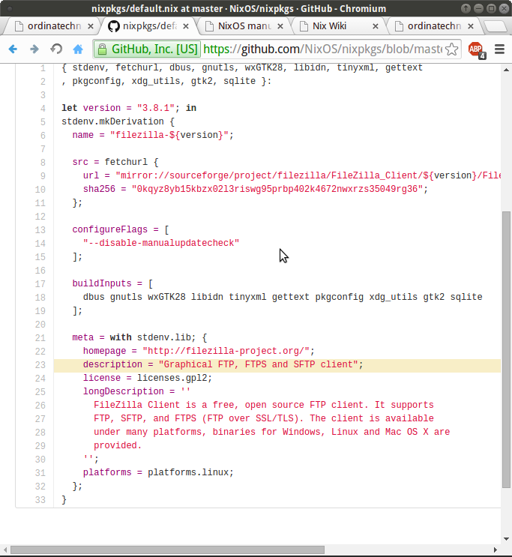
Task: Click the homepage URL "http://filezilla-project.org/"
Action: click(226, 351)
